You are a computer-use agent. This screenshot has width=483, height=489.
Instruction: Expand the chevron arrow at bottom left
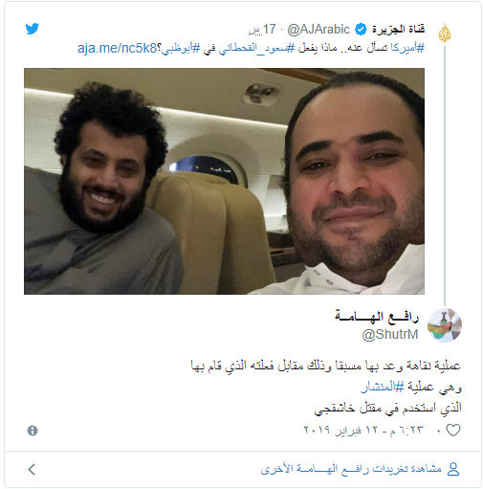(x=32, y=469)
